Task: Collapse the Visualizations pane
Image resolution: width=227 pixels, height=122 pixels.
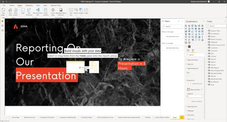Action: click(x=204, y=21)
